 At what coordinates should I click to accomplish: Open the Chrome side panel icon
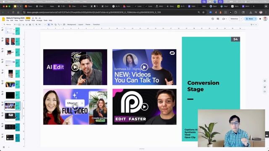click(243, 12)
